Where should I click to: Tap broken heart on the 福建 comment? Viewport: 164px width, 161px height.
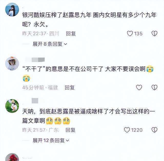tap(155, 88)
